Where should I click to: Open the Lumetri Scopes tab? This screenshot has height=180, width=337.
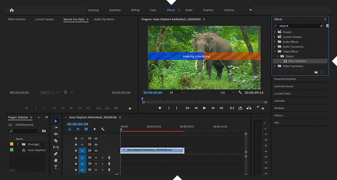[x=44, y=19]
